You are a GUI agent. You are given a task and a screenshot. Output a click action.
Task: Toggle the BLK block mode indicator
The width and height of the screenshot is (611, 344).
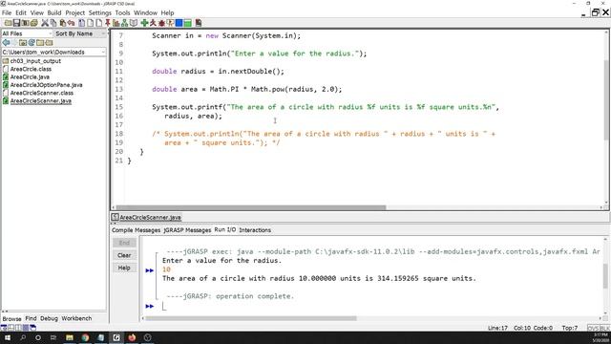604,328
